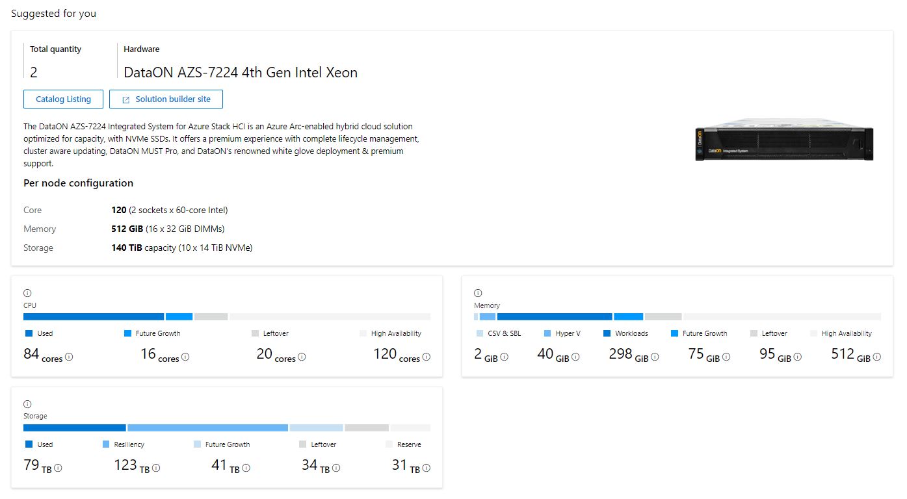Click the info icon beside 31 TB Reserve
The image size is (907, 499).
point(426,468)
